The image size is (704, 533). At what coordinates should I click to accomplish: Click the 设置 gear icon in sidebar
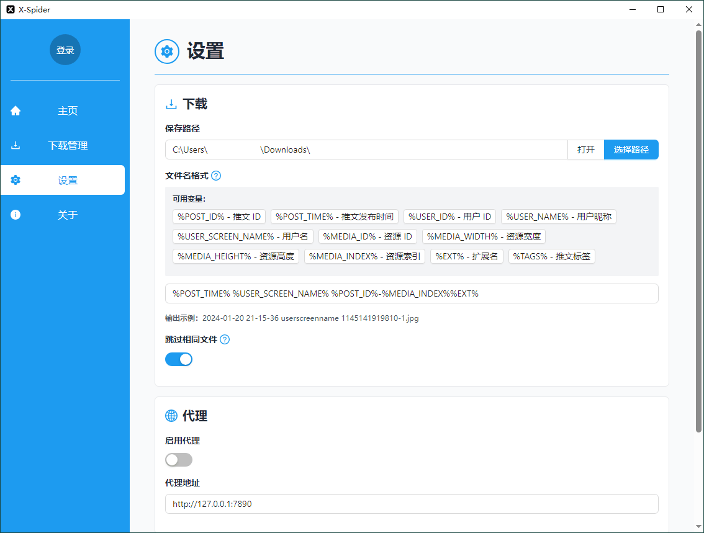pyautogui.click(x=15, y=180)
